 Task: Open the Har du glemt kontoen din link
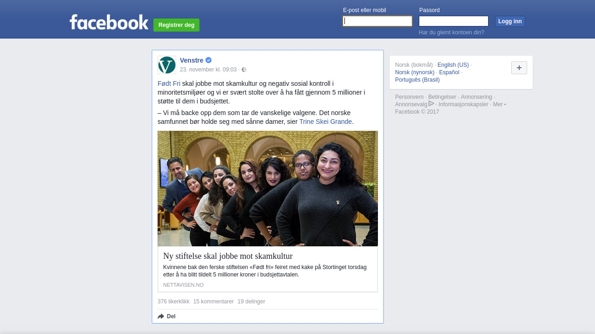coord(451,32)
